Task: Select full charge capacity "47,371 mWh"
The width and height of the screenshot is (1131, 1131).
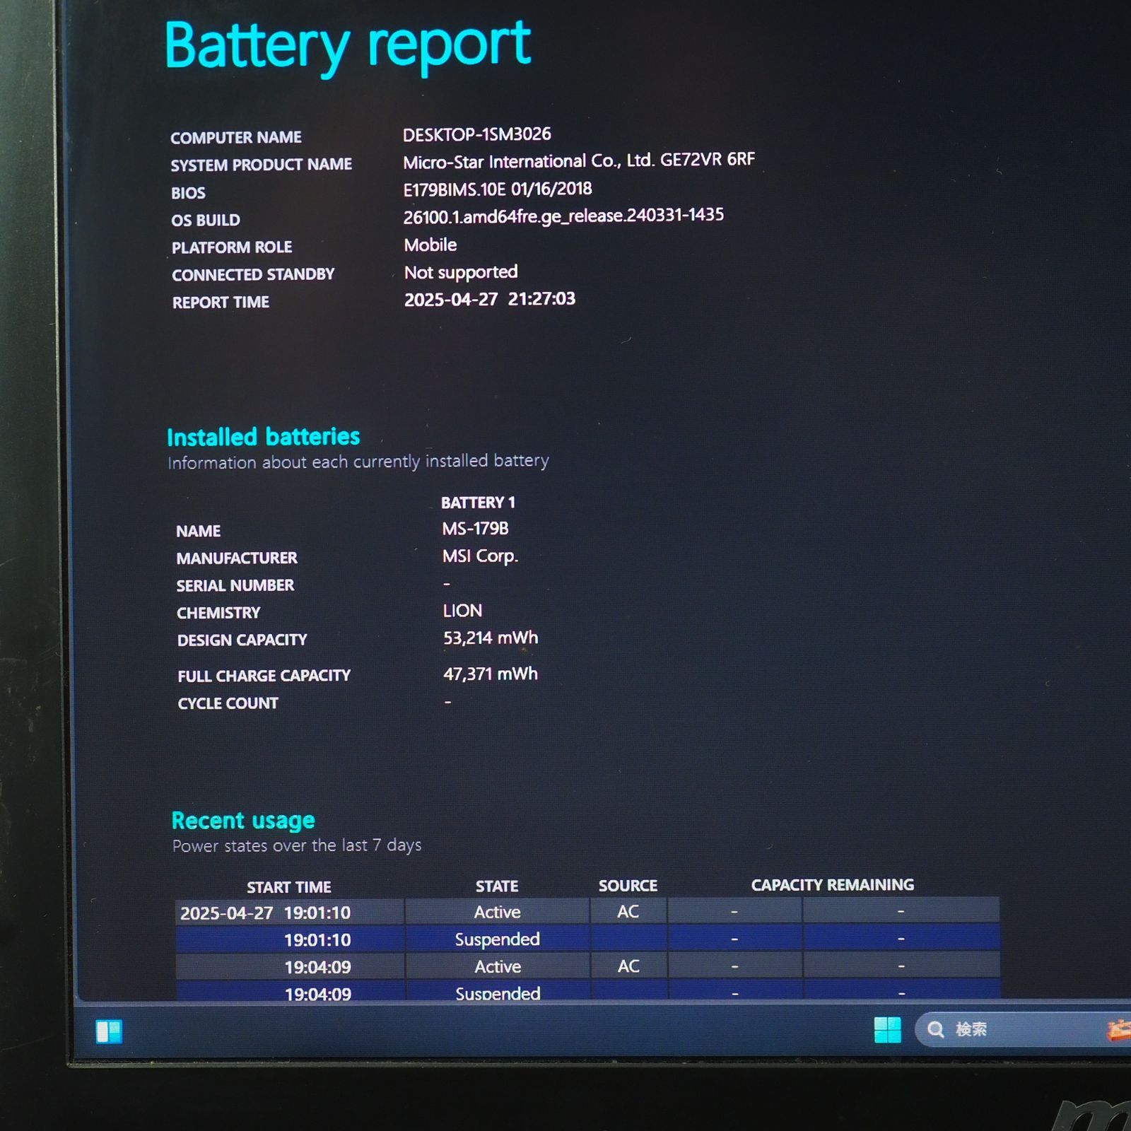Action: click(x=491, y=674)
